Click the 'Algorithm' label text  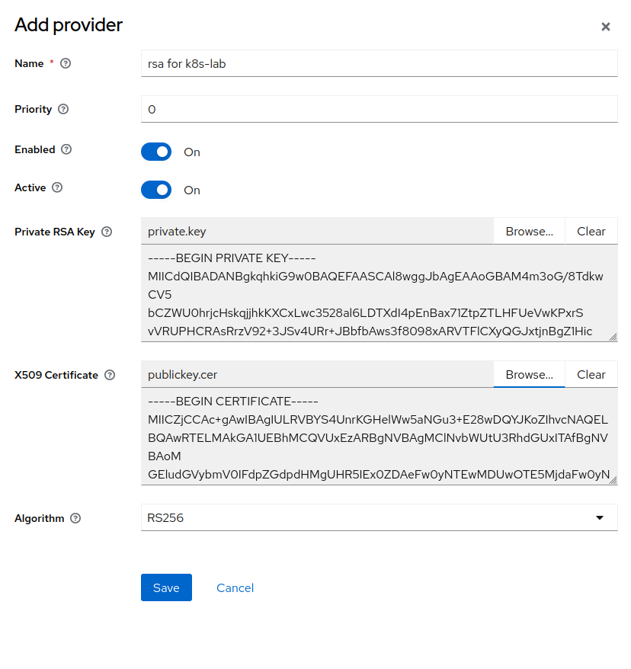[40, 518]
